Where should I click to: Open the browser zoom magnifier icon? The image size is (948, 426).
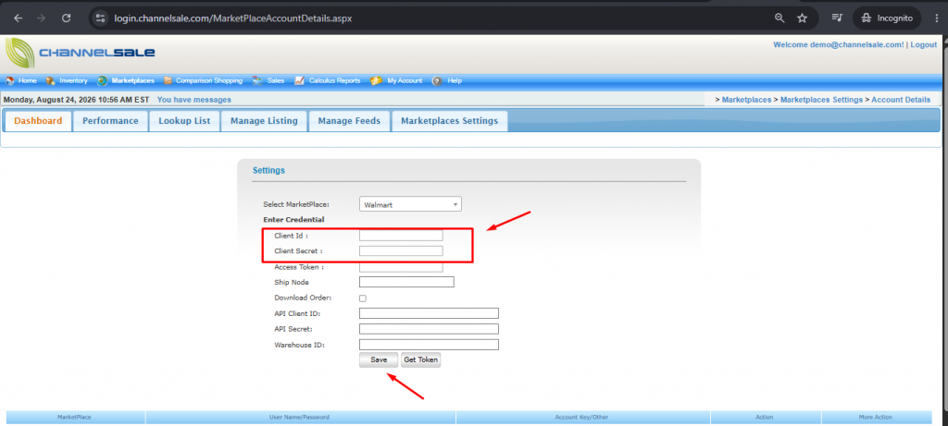coord(780,18)
